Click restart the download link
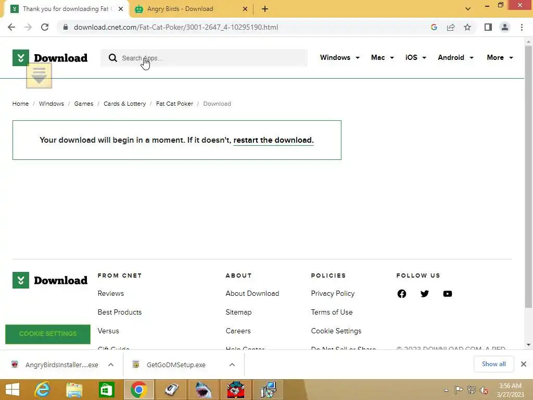 point(273,140)
